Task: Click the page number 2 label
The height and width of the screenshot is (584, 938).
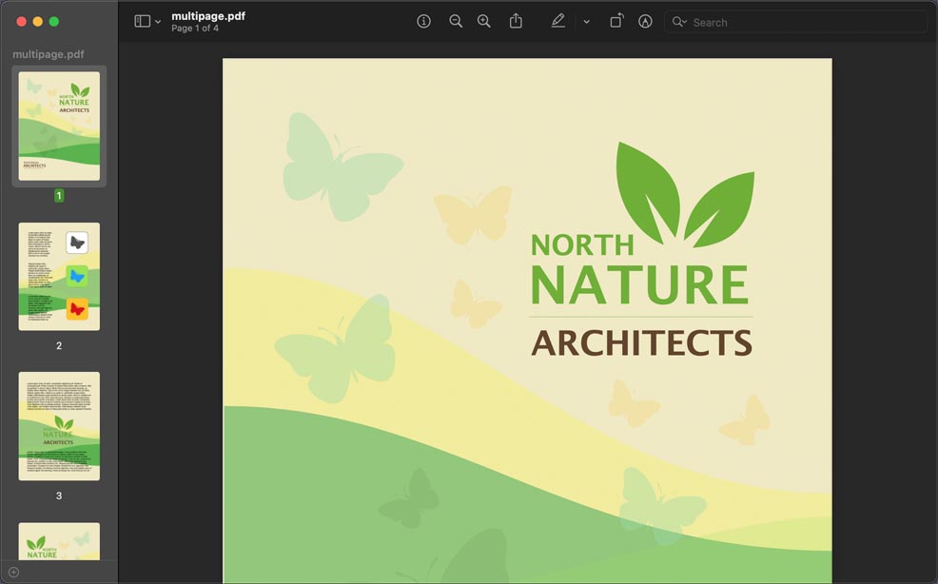Action: (x=59, y=346)
